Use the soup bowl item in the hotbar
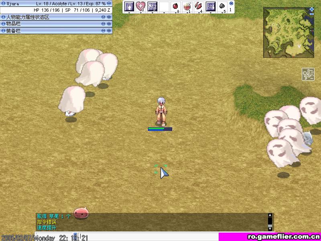The width and height of the screenshot is (321, 241). click(187, 6)
